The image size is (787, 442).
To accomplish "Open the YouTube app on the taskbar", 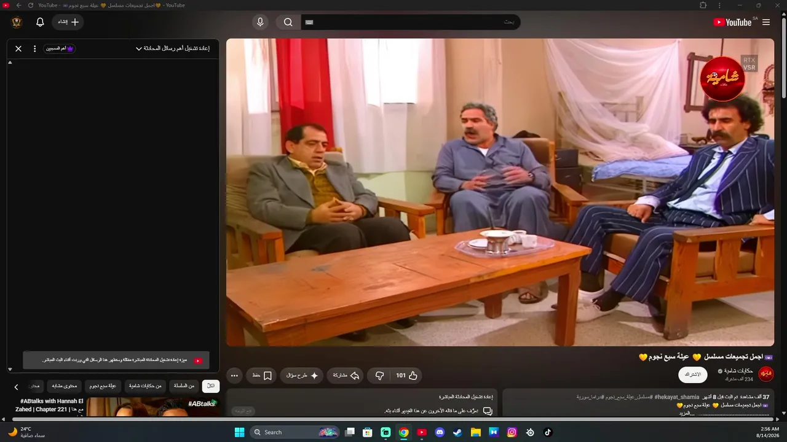I will point(422,432).
